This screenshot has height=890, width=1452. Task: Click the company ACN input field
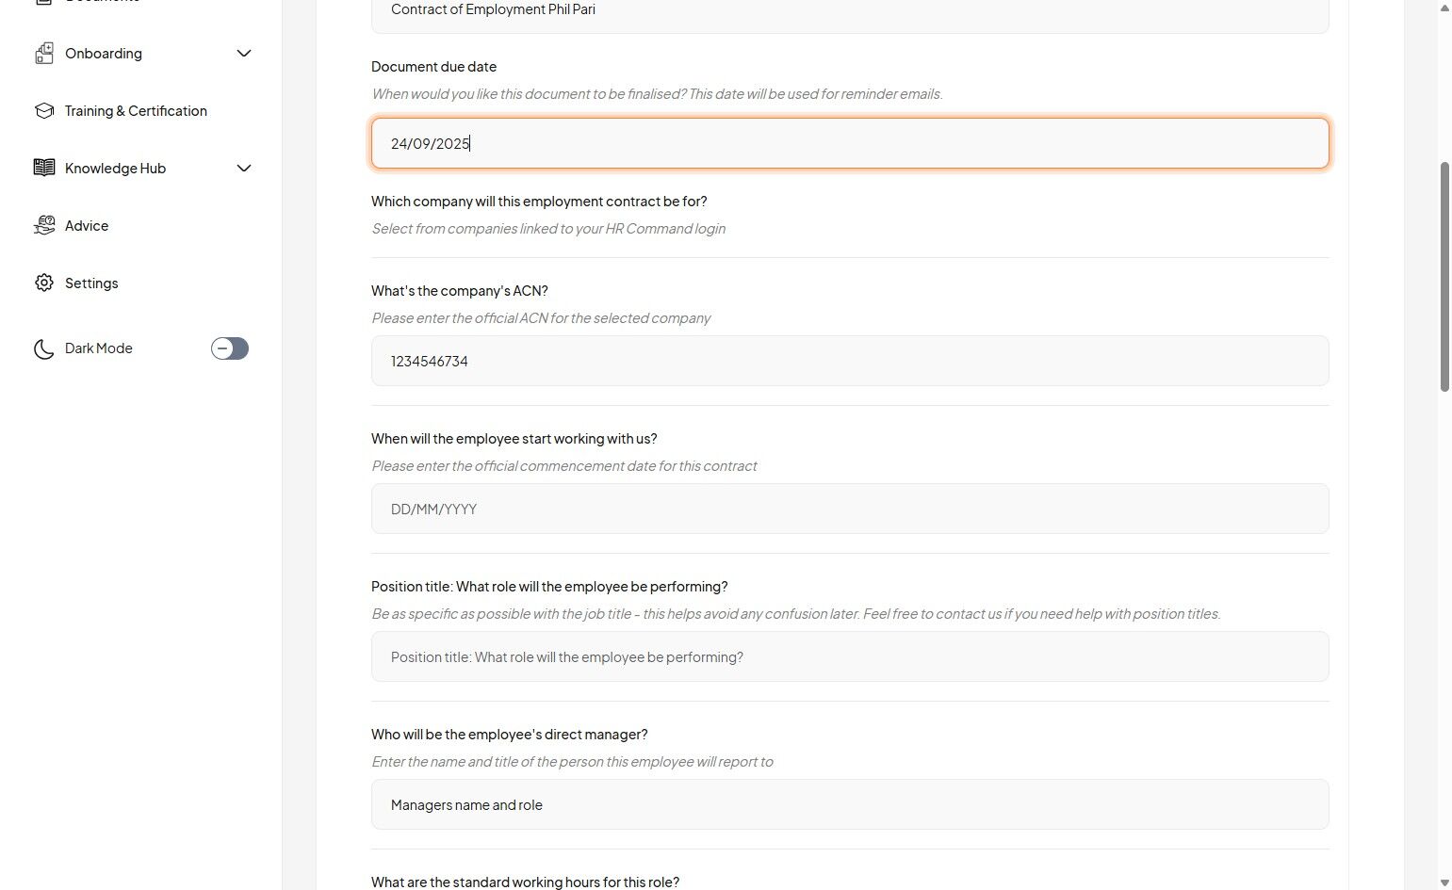pyautogui.click(x=849, y=361)
